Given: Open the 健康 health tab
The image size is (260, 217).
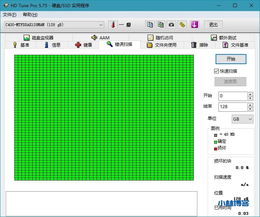Looking at the screenshot, I should pos(84,45).
